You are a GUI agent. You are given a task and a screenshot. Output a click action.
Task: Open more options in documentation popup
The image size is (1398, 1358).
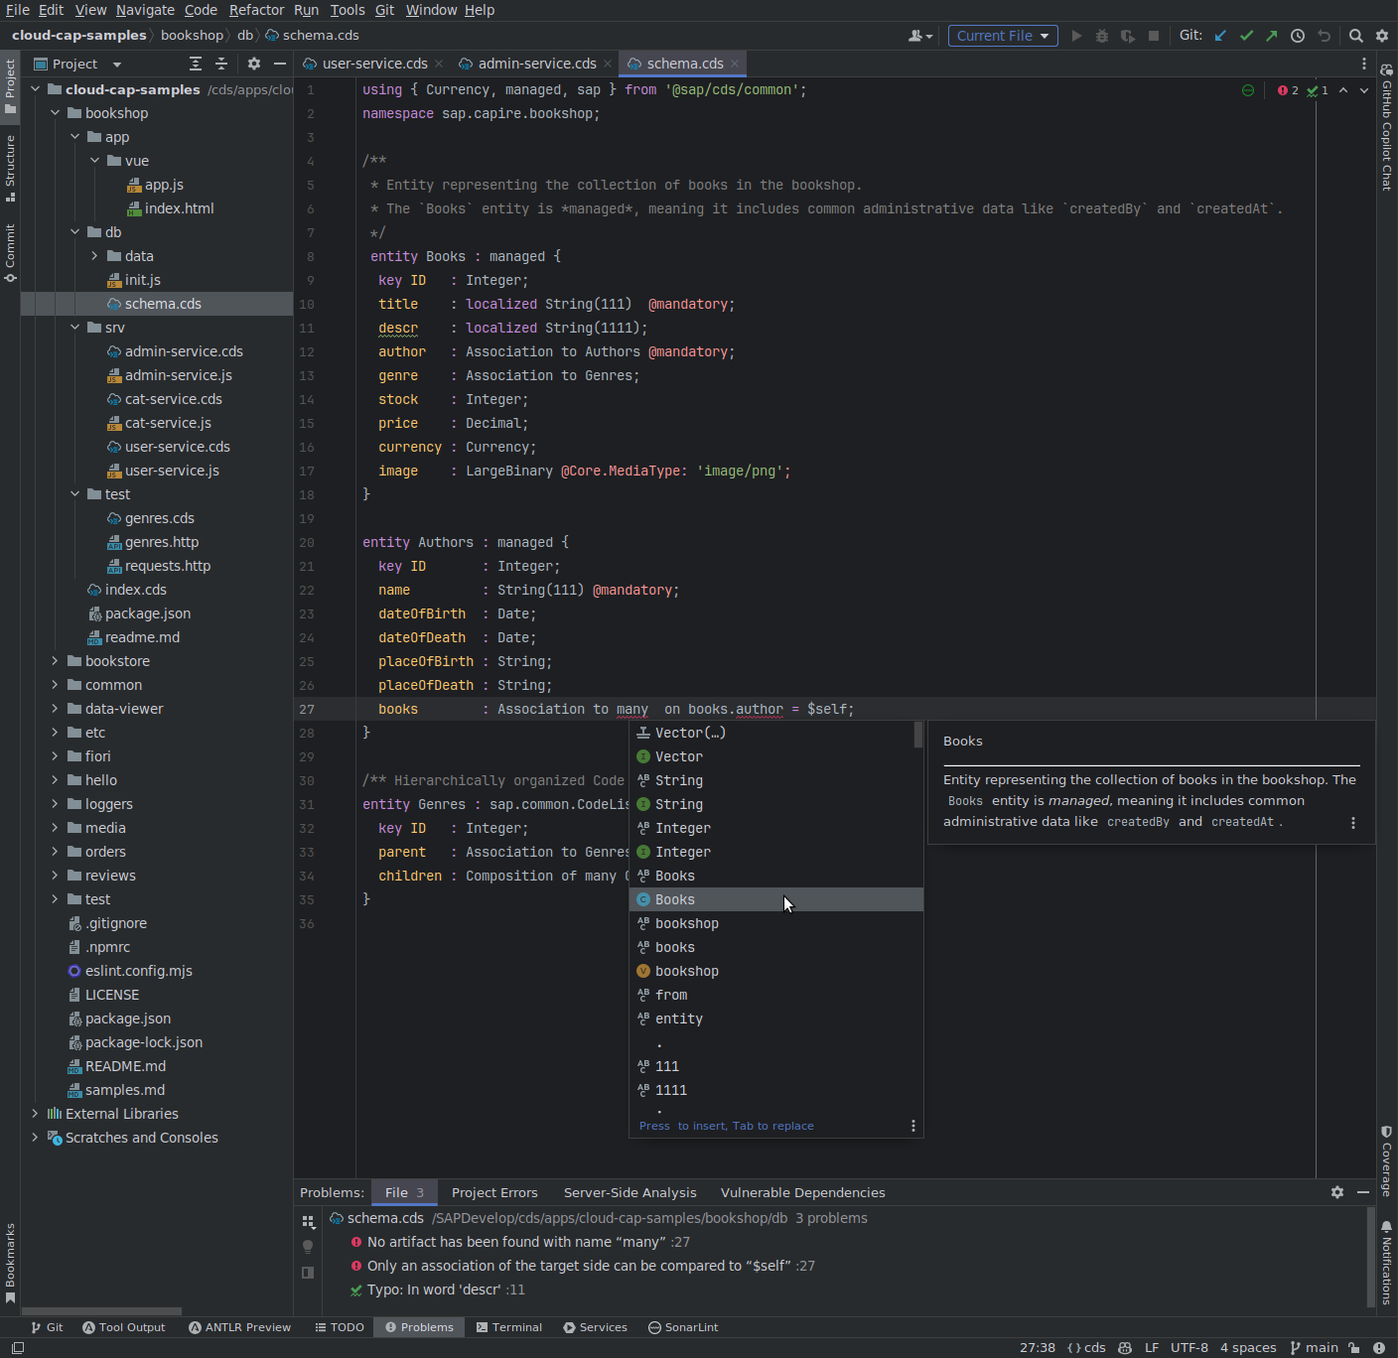pyautogui.click(x=1353, y=823)
